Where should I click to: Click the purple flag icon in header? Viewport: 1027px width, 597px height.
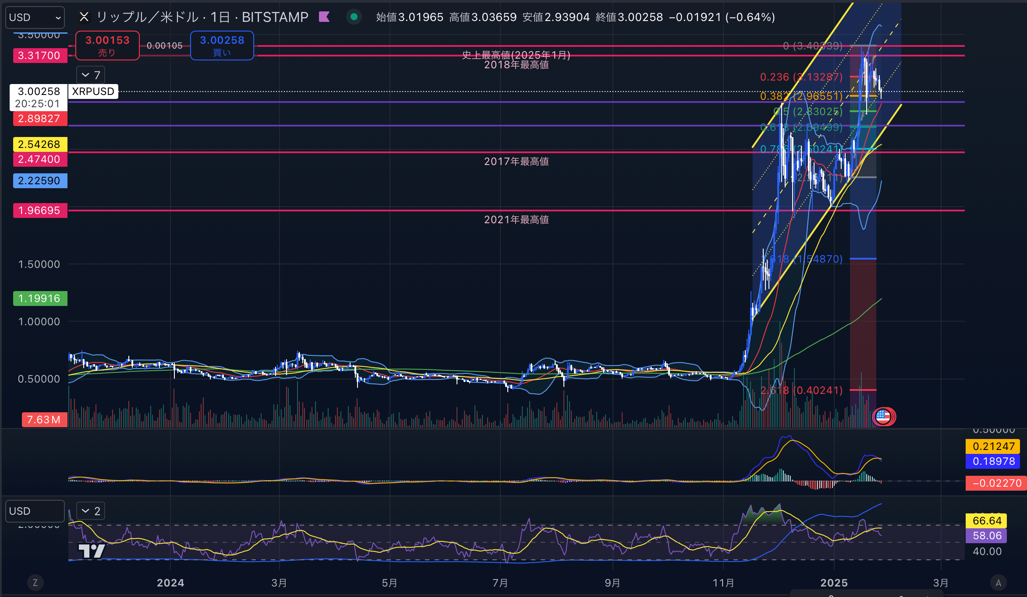click(x=324, y=17)
